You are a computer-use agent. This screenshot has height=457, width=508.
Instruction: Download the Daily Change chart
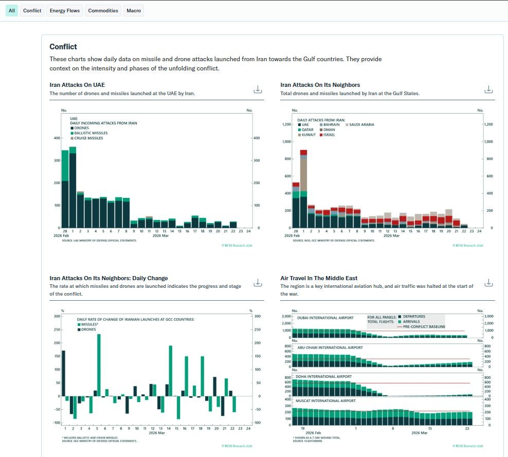(x=258, y=282)
